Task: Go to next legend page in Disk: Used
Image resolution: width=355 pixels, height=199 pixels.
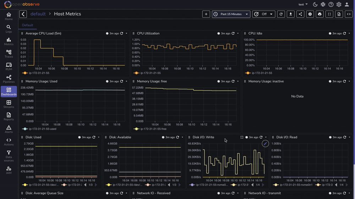Action: tap(96, 185)
